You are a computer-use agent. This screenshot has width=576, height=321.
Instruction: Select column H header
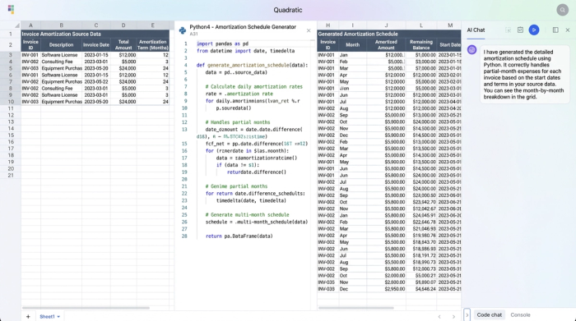pyautogui.click(x=327, y=25)
